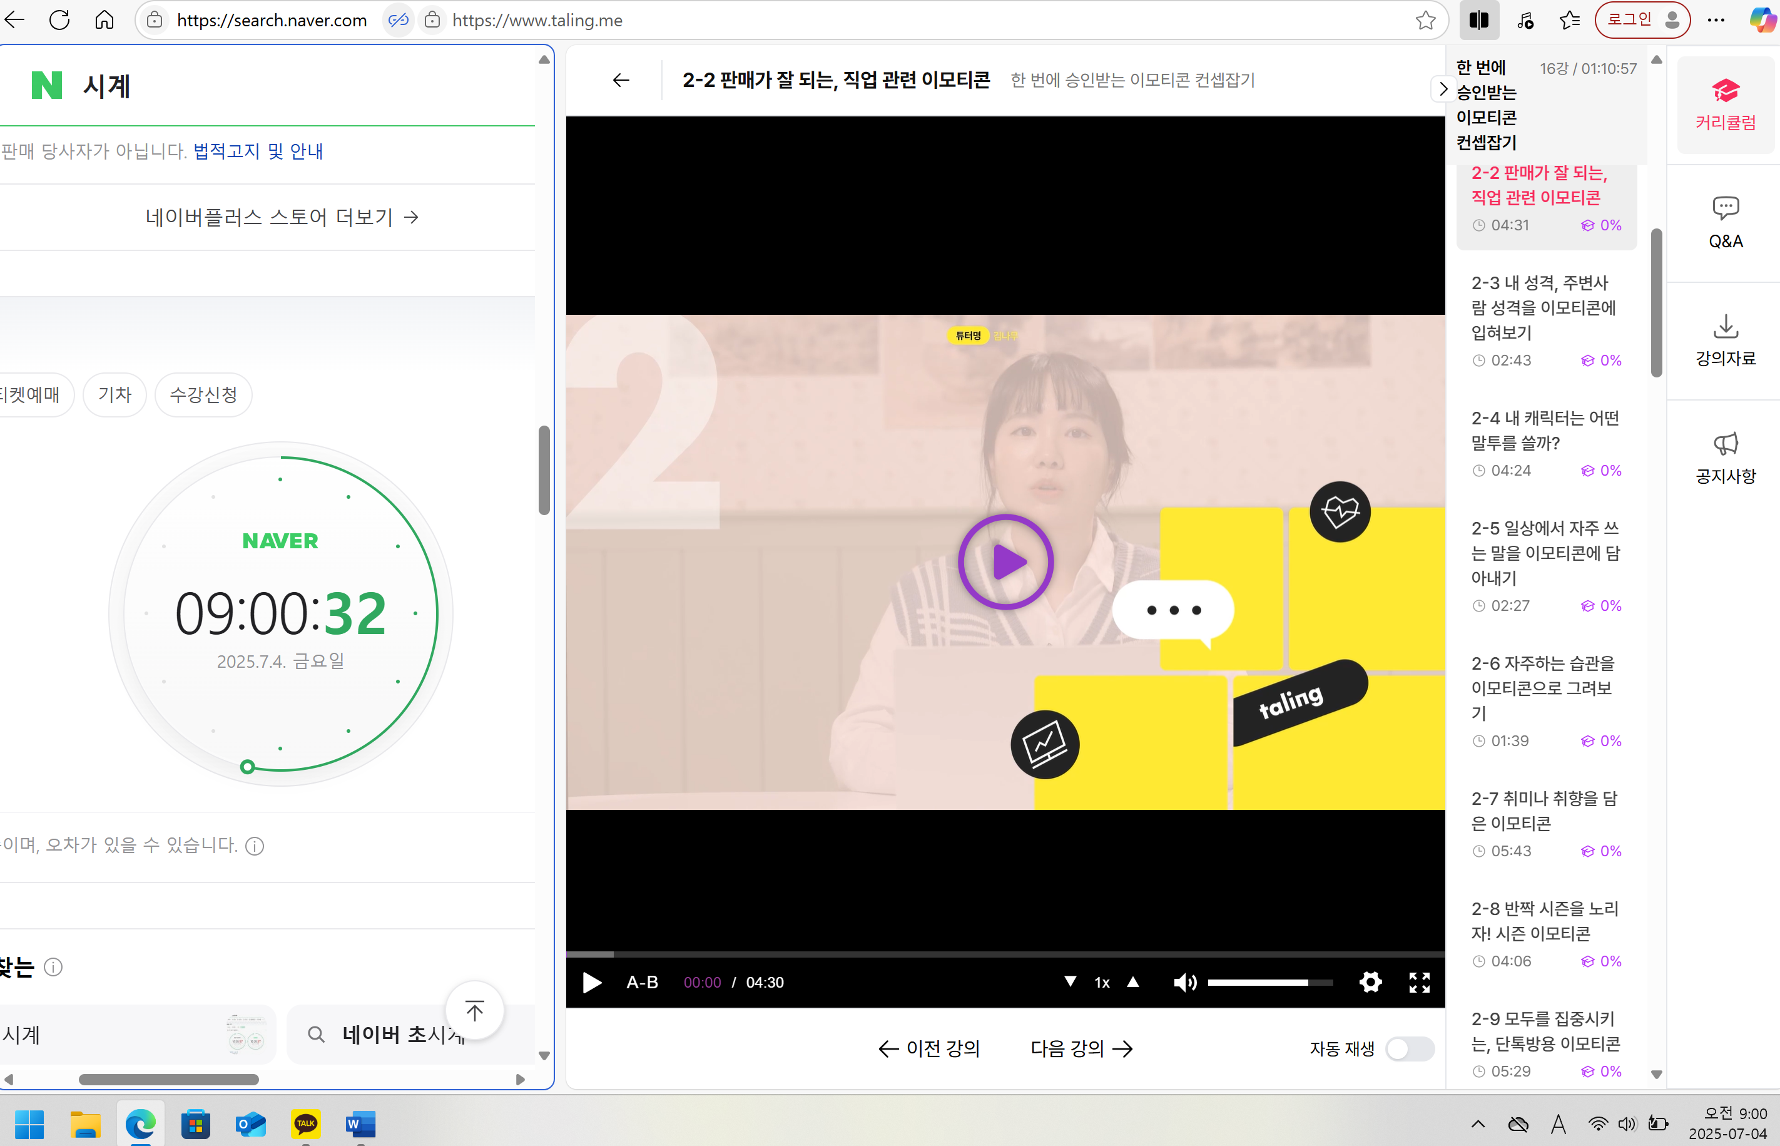Increase playback speed with up triangle

1133,981
